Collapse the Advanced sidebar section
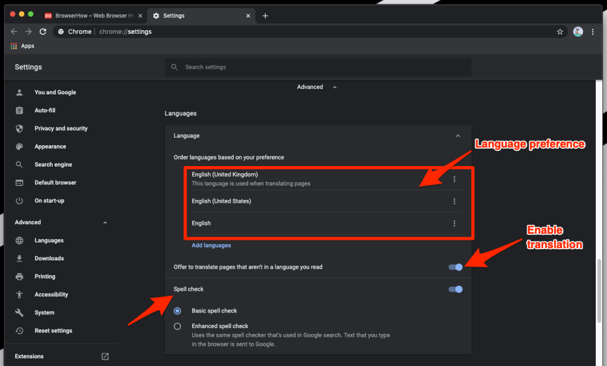The image size is (607, 366). [x=105, y=222]
